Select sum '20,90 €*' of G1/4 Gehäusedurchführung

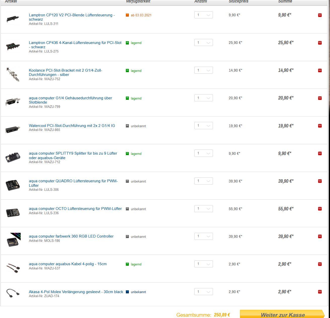point(286,98)
